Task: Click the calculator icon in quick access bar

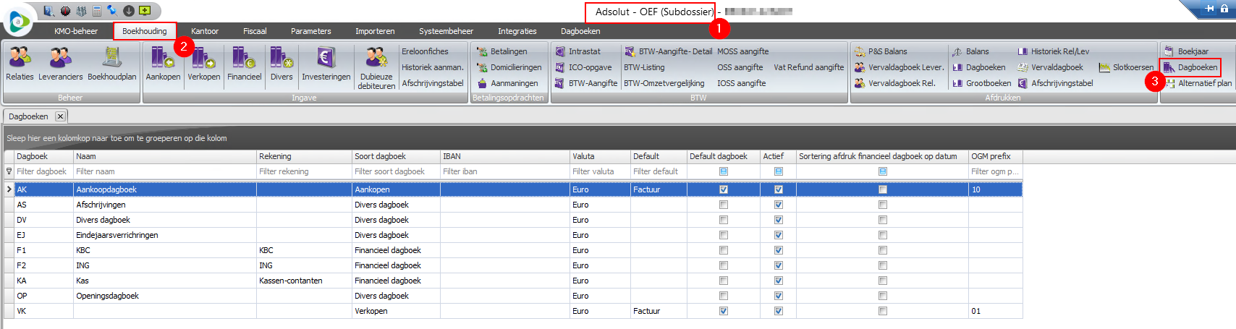Action: point(96,11)
